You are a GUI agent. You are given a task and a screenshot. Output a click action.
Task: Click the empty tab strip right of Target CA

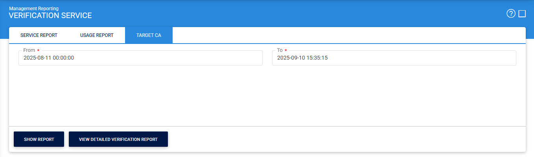346,35
